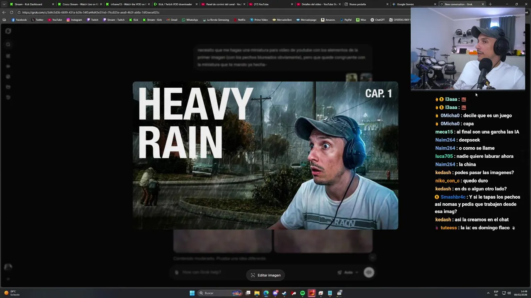Open the taskbar volume control
This screenshot has width=531, height=298.
tap(509, 293)
